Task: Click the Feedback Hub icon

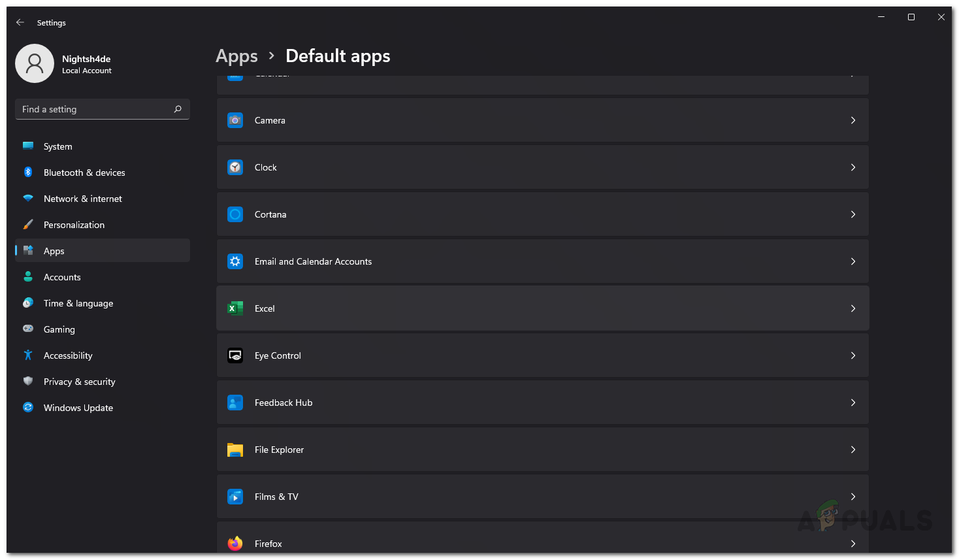Action: pyautogui.click(x=235, y=403)
